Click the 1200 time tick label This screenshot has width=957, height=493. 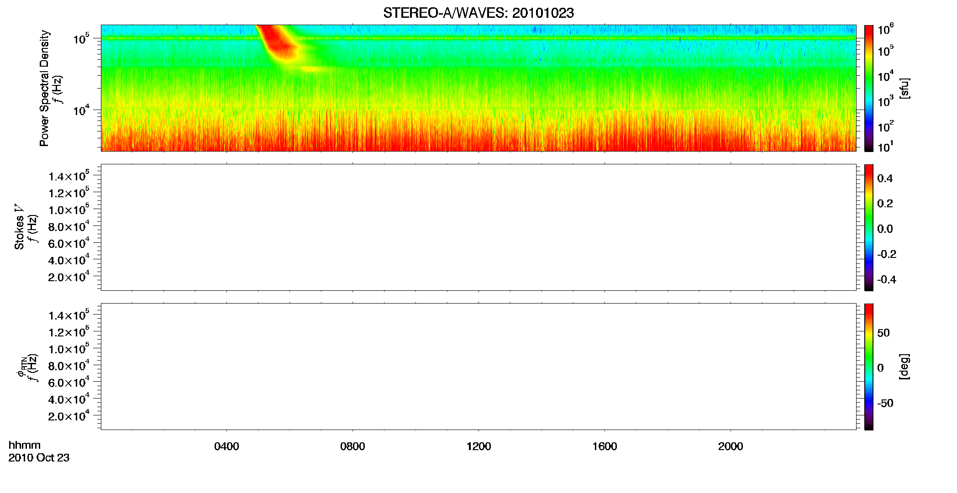(x=478, y=446)
